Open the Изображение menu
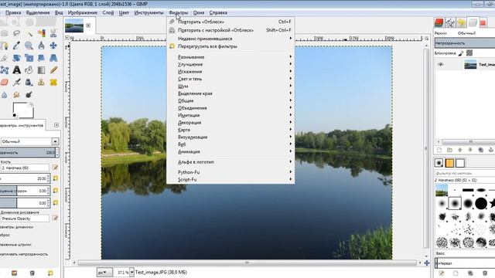Viewport: 495px width, 278px height. point(83,12)
